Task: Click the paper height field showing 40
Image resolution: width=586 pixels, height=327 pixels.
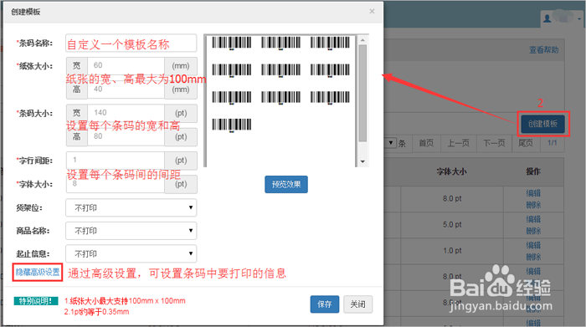Action: point(126,89)
